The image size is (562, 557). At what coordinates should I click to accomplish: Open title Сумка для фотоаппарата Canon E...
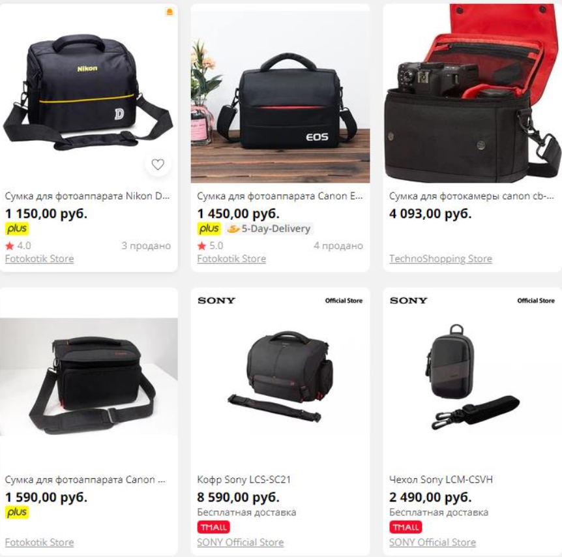coord(280,196)
